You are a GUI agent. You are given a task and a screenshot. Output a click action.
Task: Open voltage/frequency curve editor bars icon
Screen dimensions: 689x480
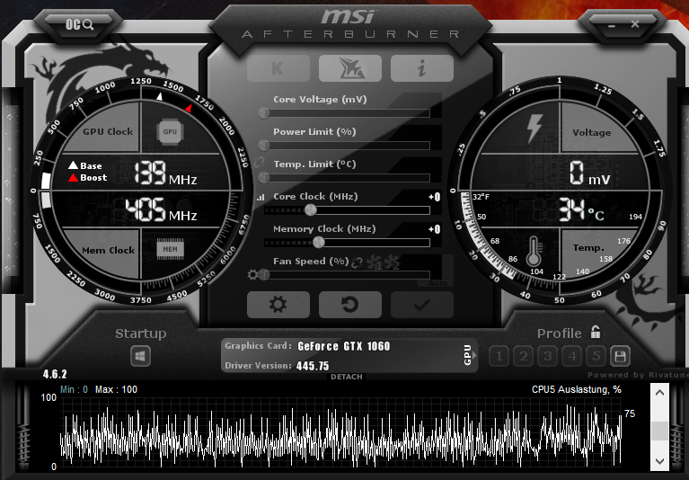261,198
